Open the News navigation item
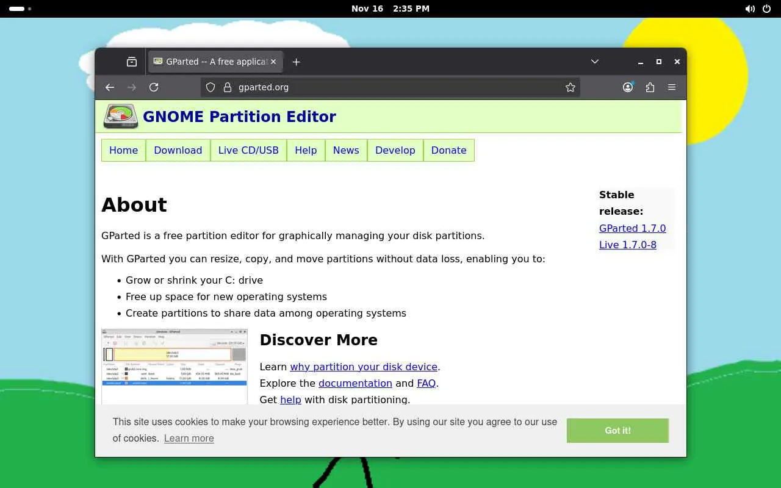Viewport: 781px width, 488px height. [x=346, y=150]
